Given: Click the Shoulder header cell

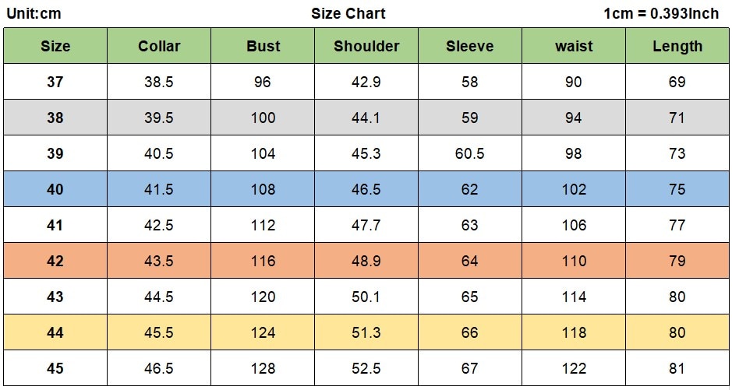Looking at the screenshot, I should pyautogui.click(x=366, y=46).
